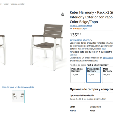
Task: Open the 74 reviews link
Action: click(x=86, y=29)
